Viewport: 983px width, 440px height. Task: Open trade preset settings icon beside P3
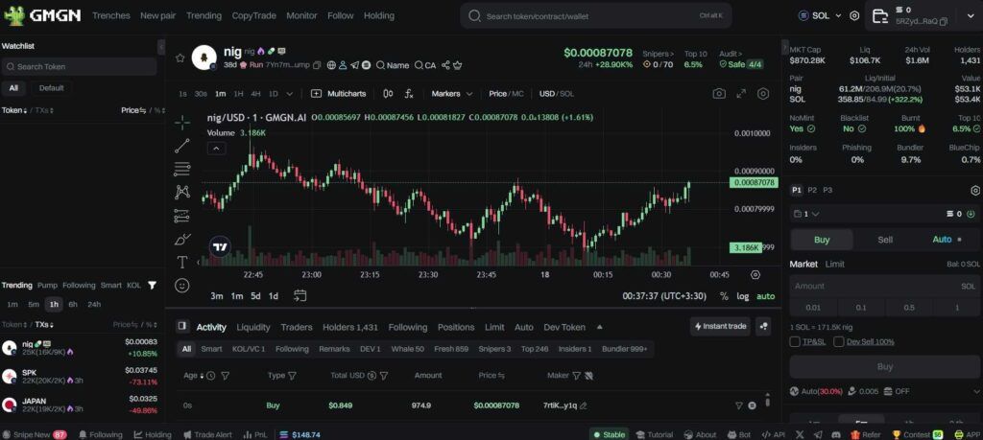(975, 190)
